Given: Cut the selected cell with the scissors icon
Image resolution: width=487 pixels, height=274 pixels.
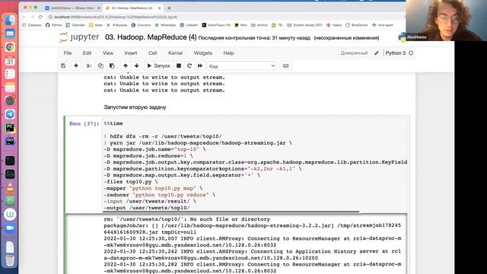Looking at the screenshot, I should coord(89,66).
